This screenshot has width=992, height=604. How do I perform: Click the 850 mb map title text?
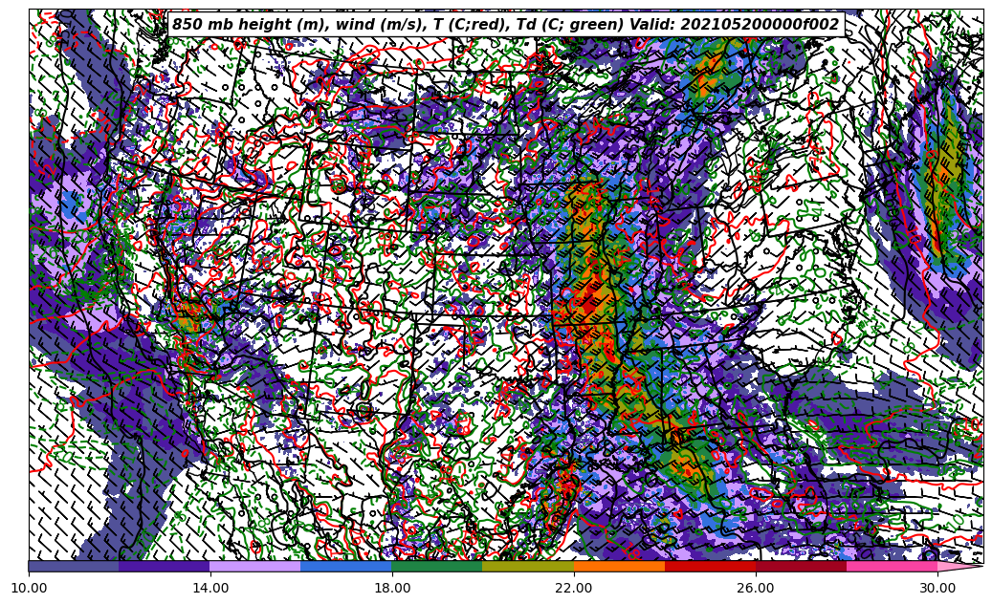[505, 25]
